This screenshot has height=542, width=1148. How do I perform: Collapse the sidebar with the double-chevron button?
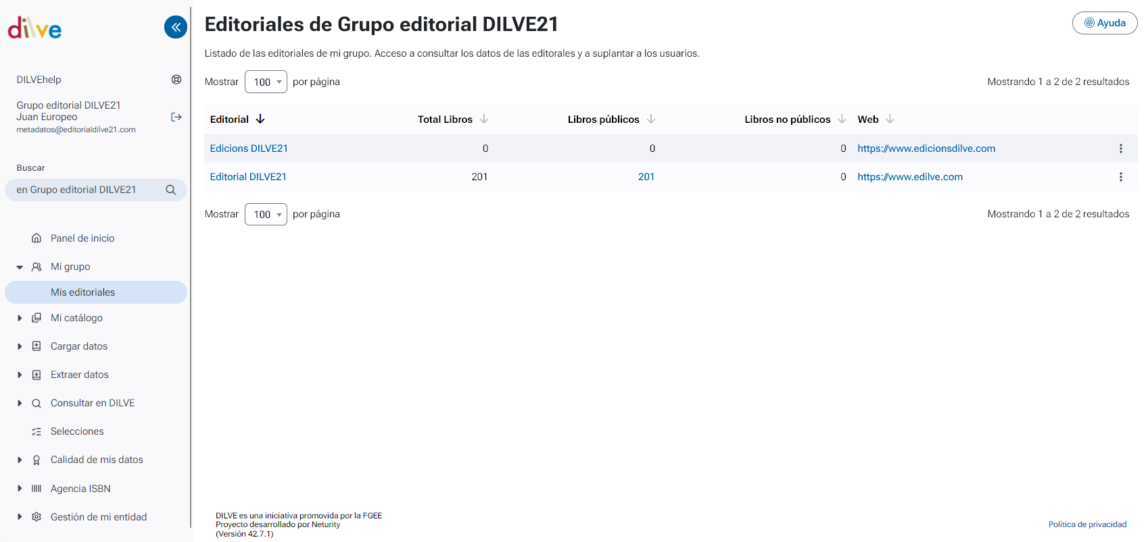click(x=176, y=27)
